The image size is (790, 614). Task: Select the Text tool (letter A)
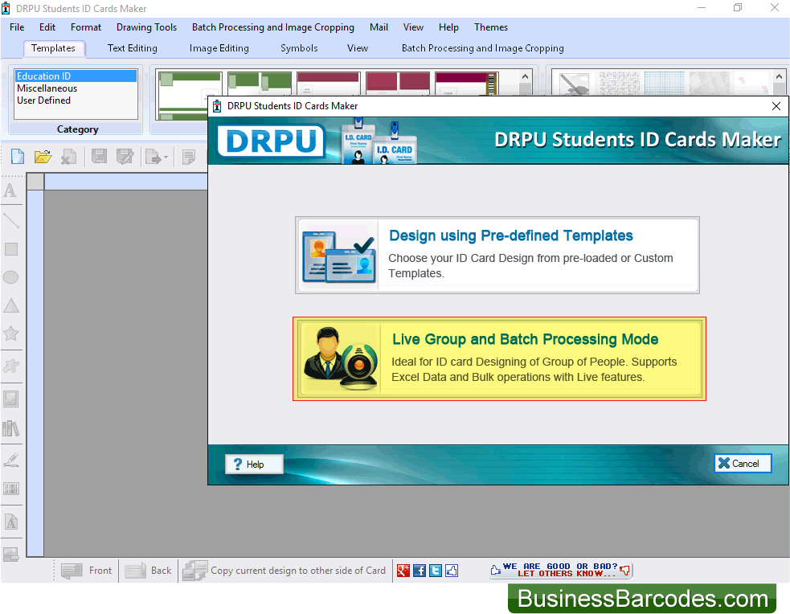click(x=10, y=191)
